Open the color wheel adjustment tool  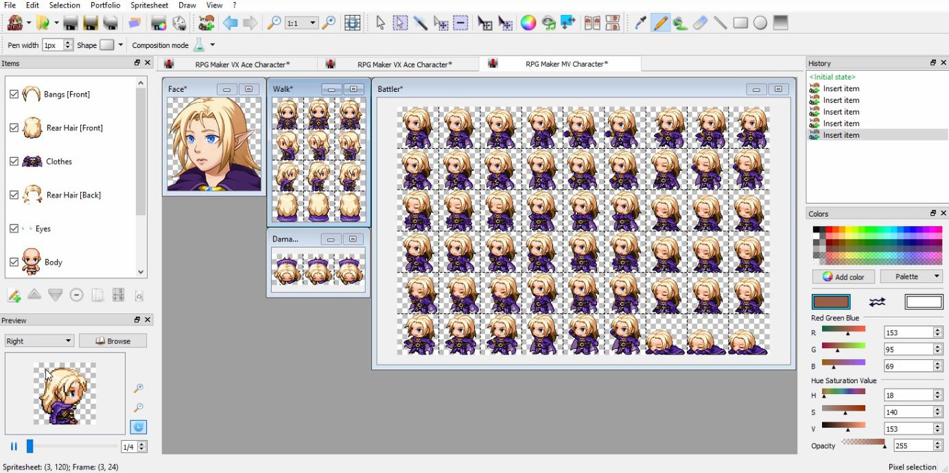point(527,23)
